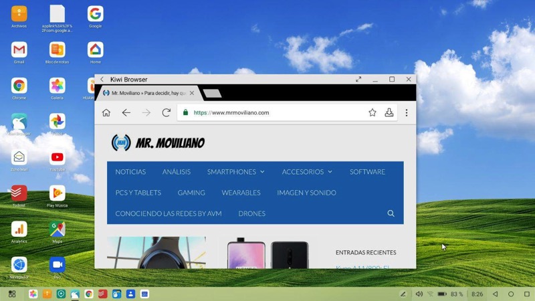
Task: Open the Google app on desktop
Action: (95, 14)
